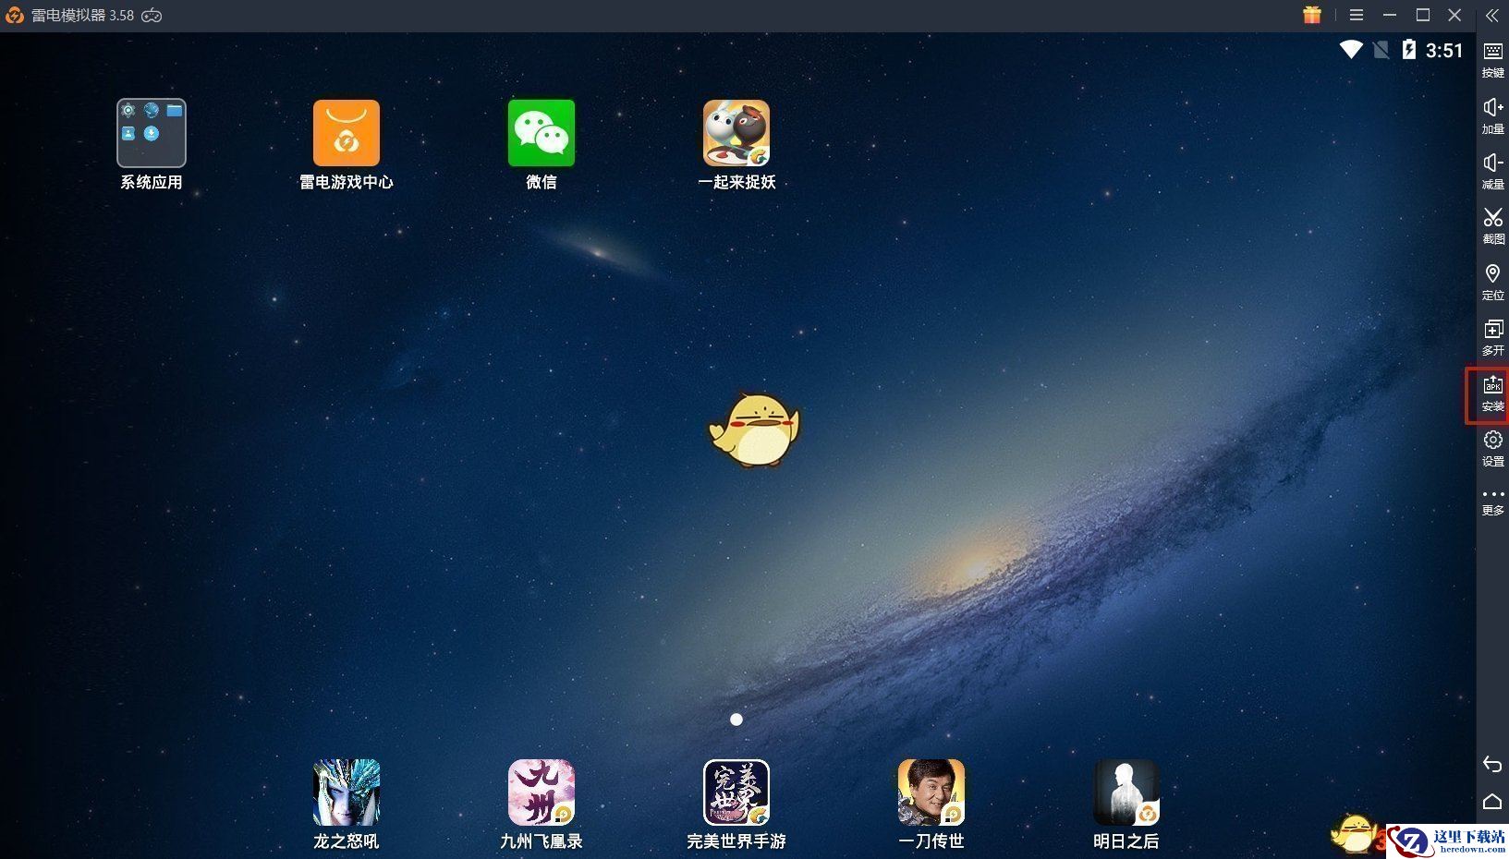The height and width of the screenshot is (859, 1509).
Task: Launch the 一起来捉妖 game
Action: point(736,134)
